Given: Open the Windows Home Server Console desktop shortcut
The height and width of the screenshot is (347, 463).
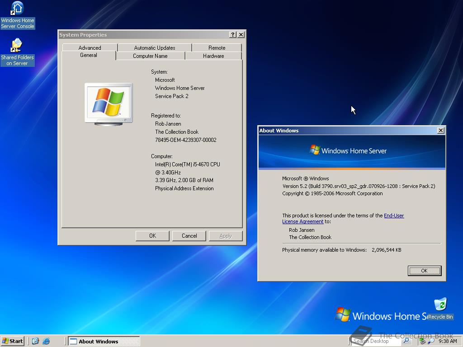Looking at the screenshot, I should (18, 15).
